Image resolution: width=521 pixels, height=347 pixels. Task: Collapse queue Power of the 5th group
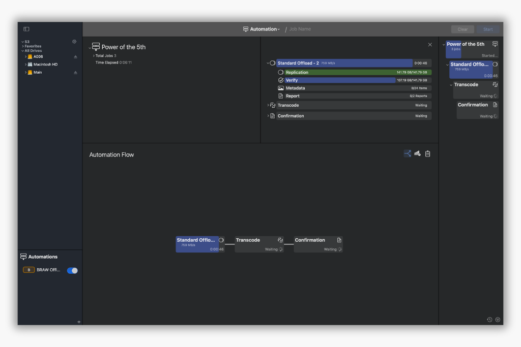point(444,44)
